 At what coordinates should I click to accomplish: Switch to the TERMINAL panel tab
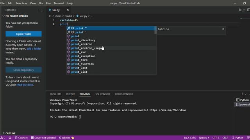85,94
